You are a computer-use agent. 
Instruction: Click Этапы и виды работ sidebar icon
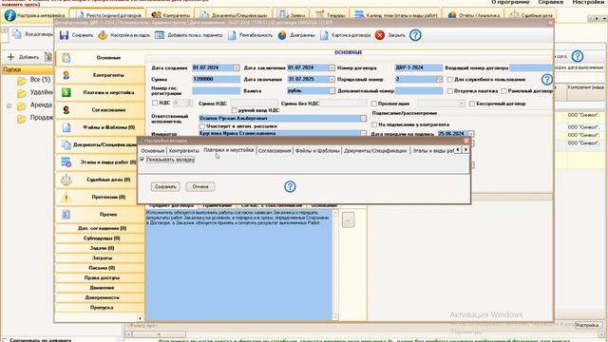coord(66,162)
